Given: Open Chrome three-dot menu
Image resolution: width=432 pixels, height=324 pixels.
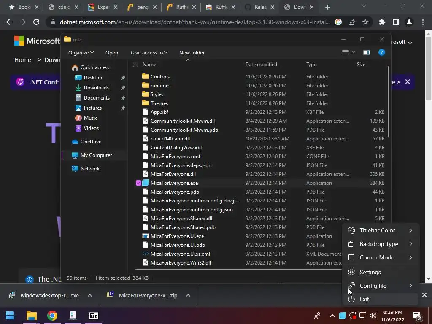Looking at the screenshot, I should [x=423, y=22].
